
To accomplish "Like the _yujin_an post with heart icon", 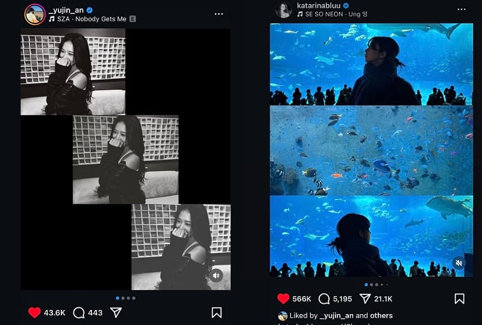I will (x=34, y=312).
